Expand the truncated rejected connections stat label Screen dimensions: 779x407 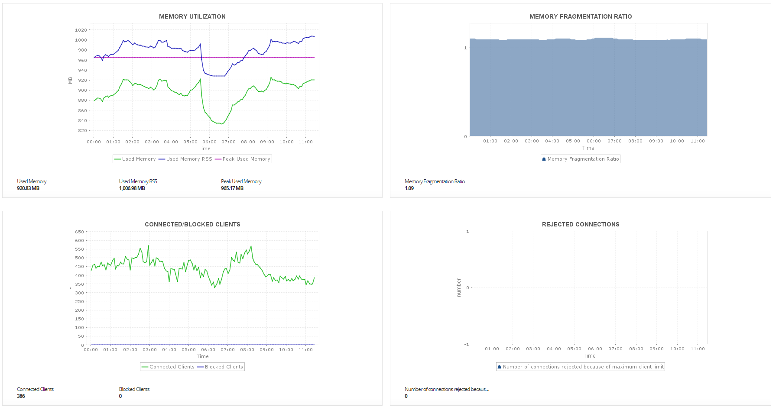(x=446, y=389)
